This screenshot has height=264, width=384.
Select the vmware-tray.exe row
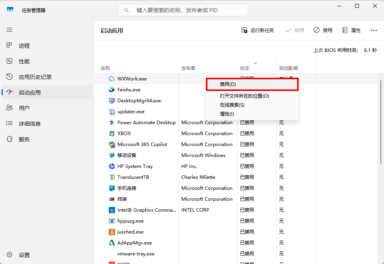tap(236, 254)
